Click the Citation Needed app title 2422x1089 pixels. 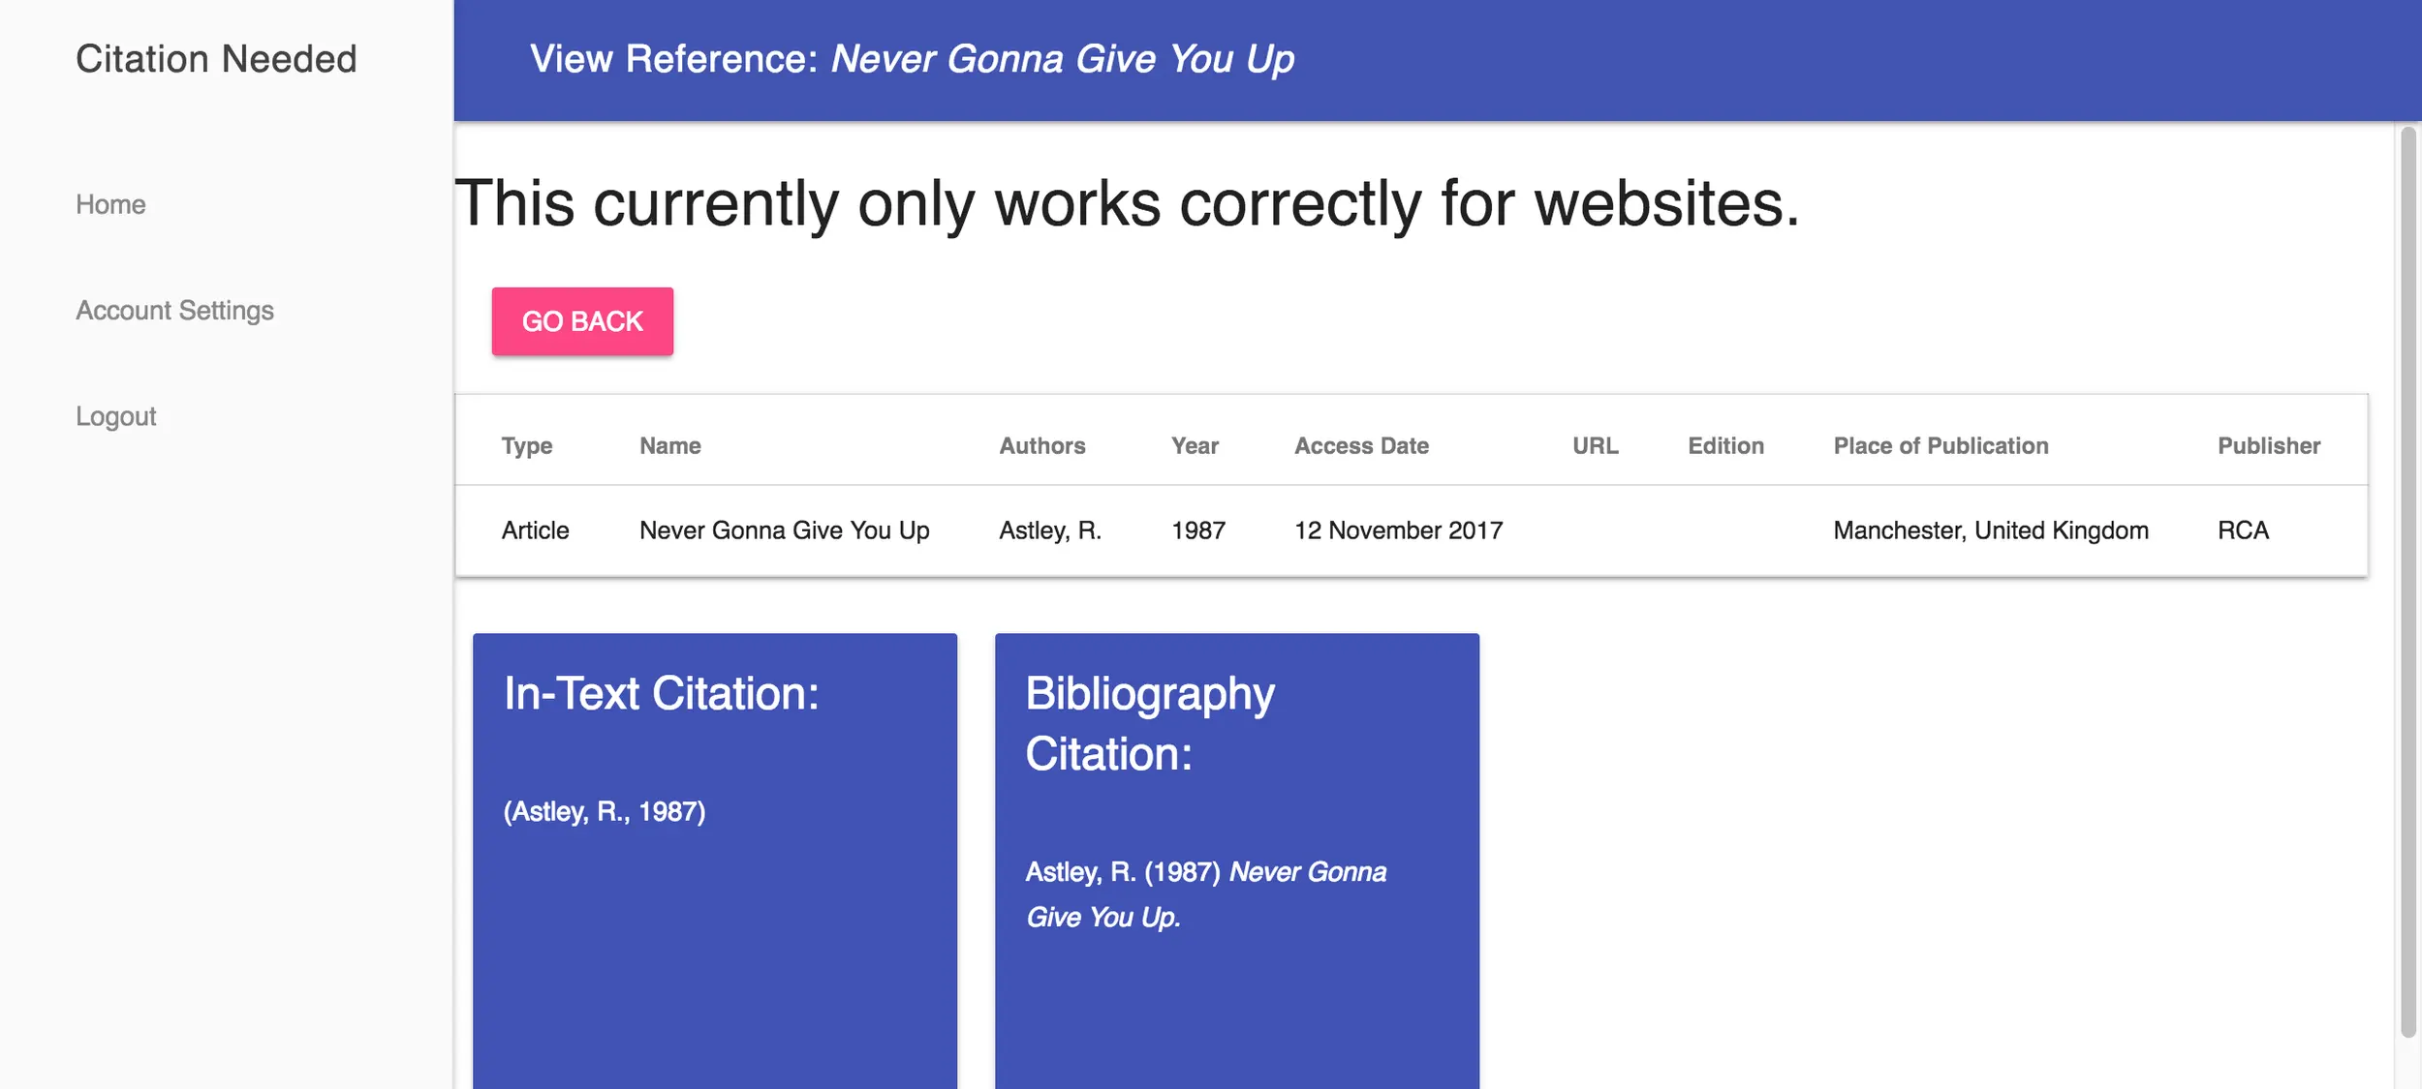coord(215,58)
